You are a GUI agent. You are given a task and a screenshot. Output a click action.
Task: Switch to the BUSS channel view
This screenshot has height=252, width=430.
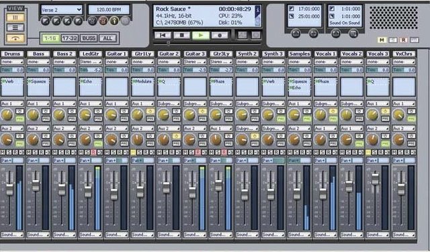(x=89, y=38)
